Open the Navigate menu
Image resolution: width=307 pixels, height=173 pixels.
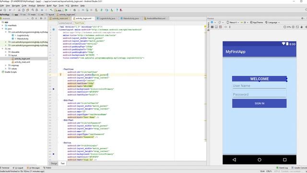point(16,6)
